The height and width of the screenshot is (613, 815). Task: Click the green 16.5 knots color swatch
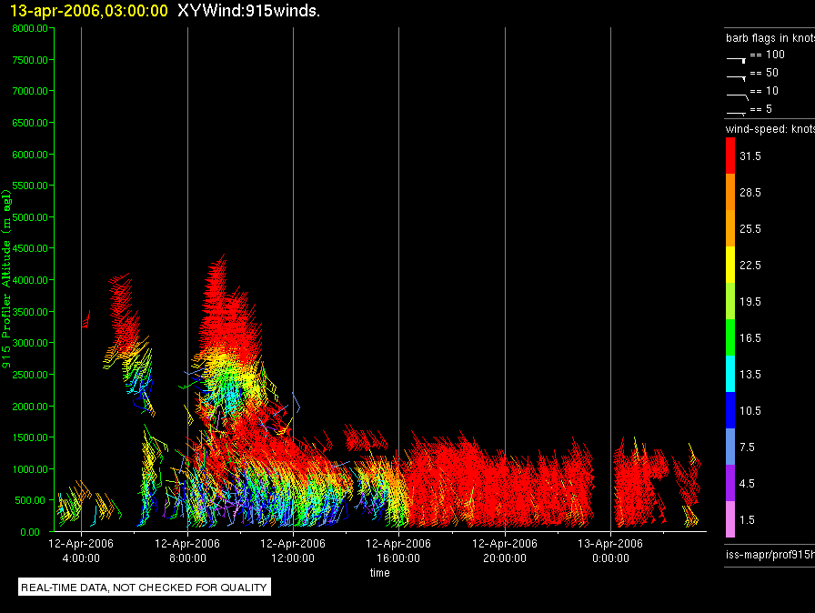point(730,337)
